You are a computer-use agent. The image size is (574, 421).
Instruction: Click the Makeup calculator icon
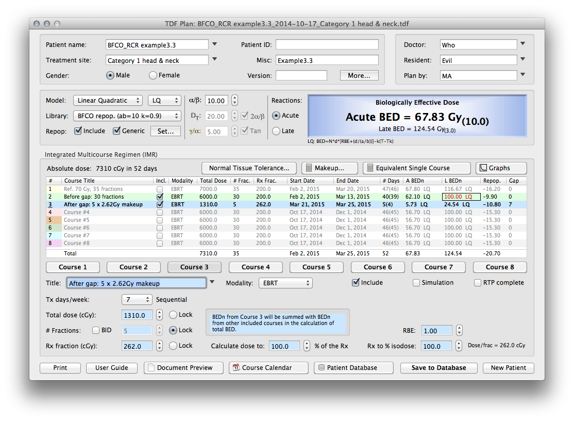coord(308,168)
